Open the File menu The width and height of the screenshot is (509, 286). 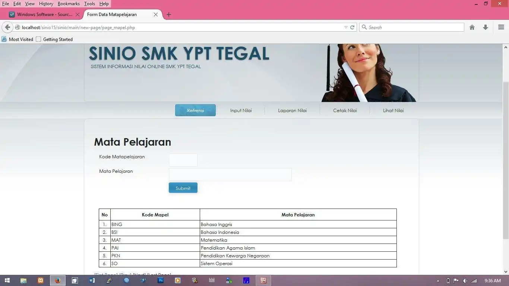click(6, 4)
